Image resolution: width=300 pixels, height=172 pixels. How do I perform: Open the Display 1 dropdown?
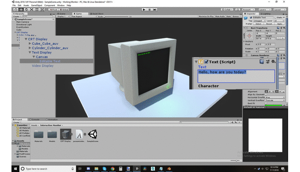63,17
